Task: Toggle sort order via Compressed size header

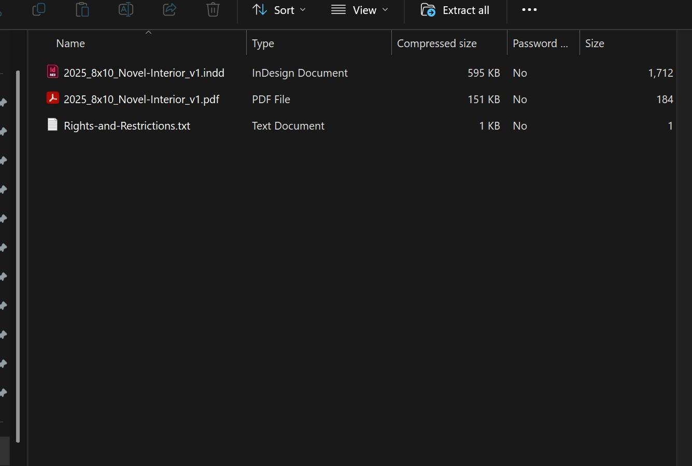Action: (x=436, y=43)
